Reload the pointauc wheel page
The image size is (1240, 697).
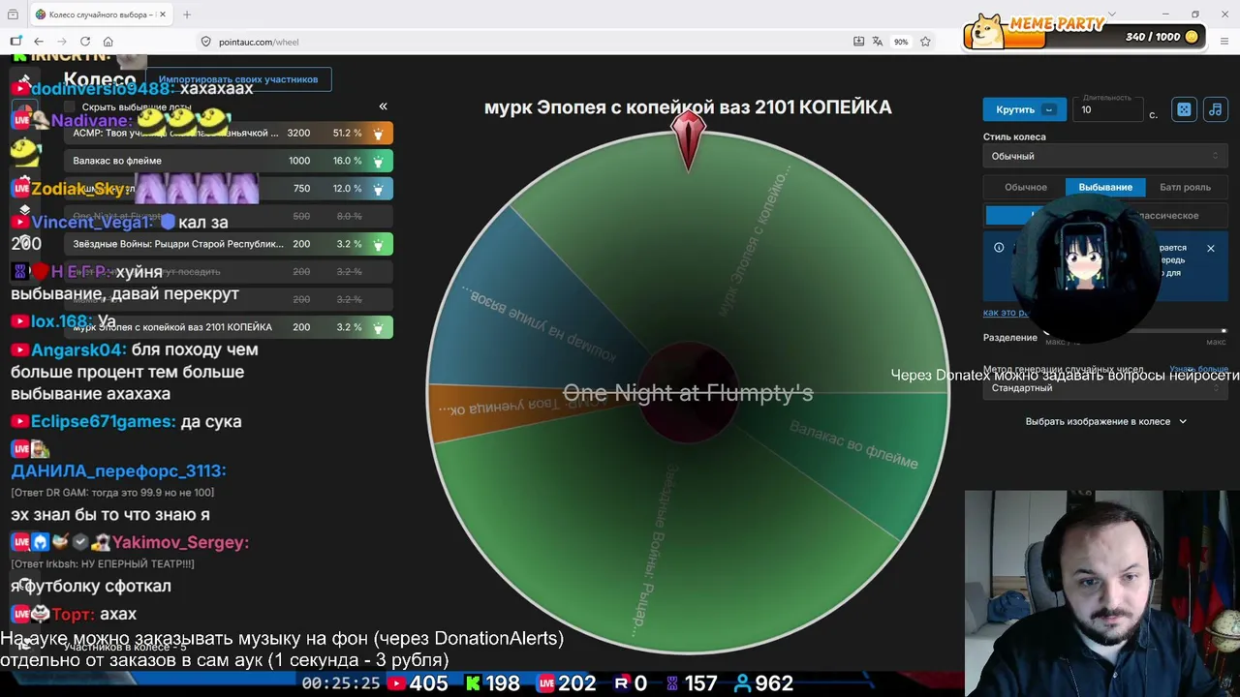[x=85, y=42]
